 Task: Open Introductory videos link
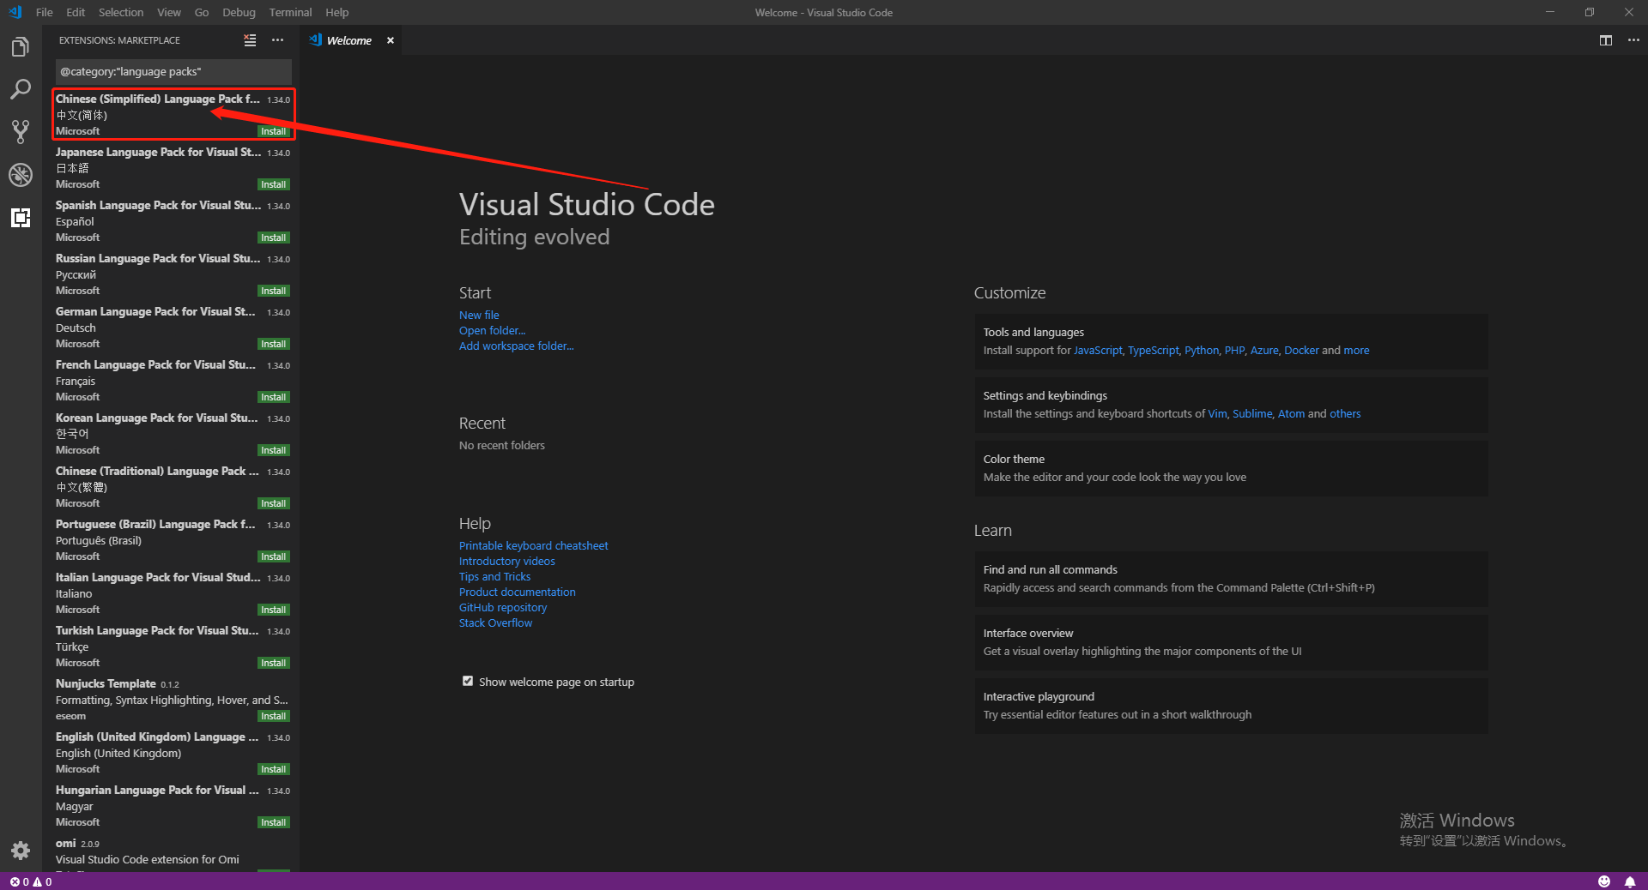(506, 561)
